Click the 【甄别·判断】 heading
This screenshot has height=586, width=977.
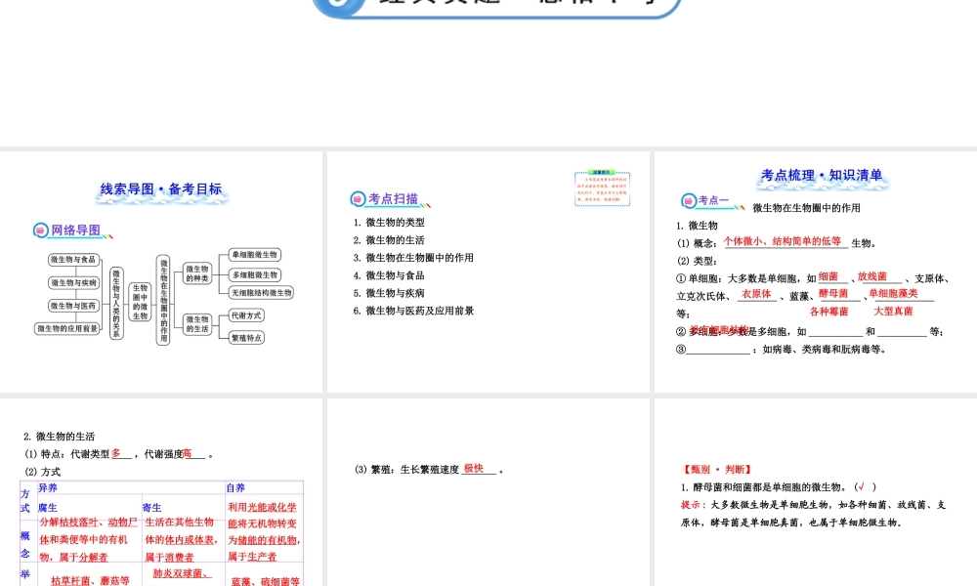(x=718, y=470)
